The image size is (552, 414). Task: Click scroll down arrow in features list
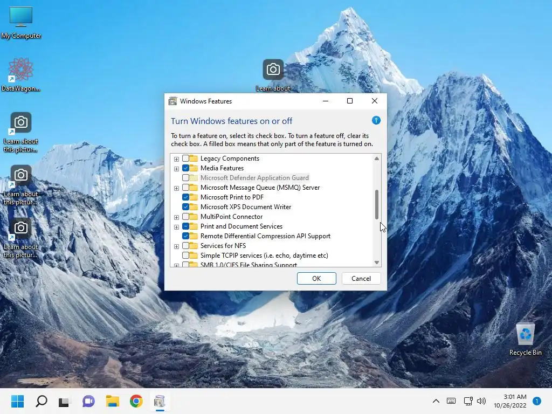(377, 263)
